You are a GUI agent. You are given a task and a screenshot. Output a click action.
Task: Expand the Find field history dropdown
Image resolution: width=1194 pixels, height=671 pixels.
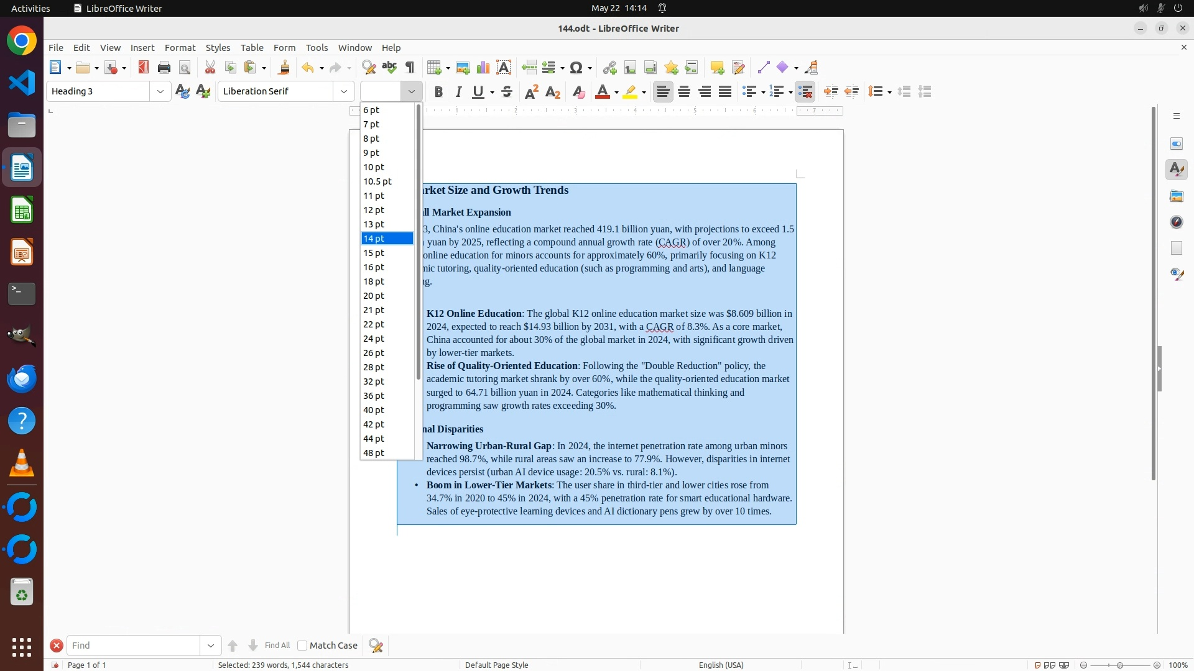pos(211,646)
